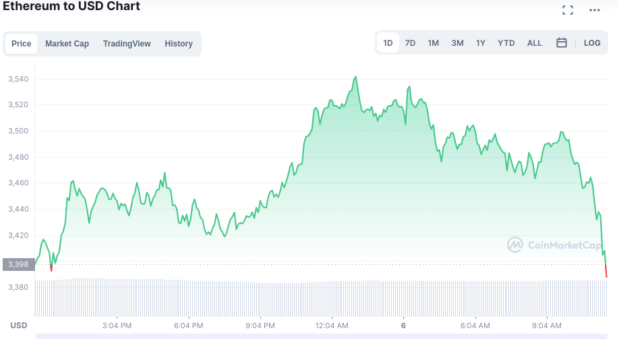Toggle the LOG scale button

coord(592,43)
